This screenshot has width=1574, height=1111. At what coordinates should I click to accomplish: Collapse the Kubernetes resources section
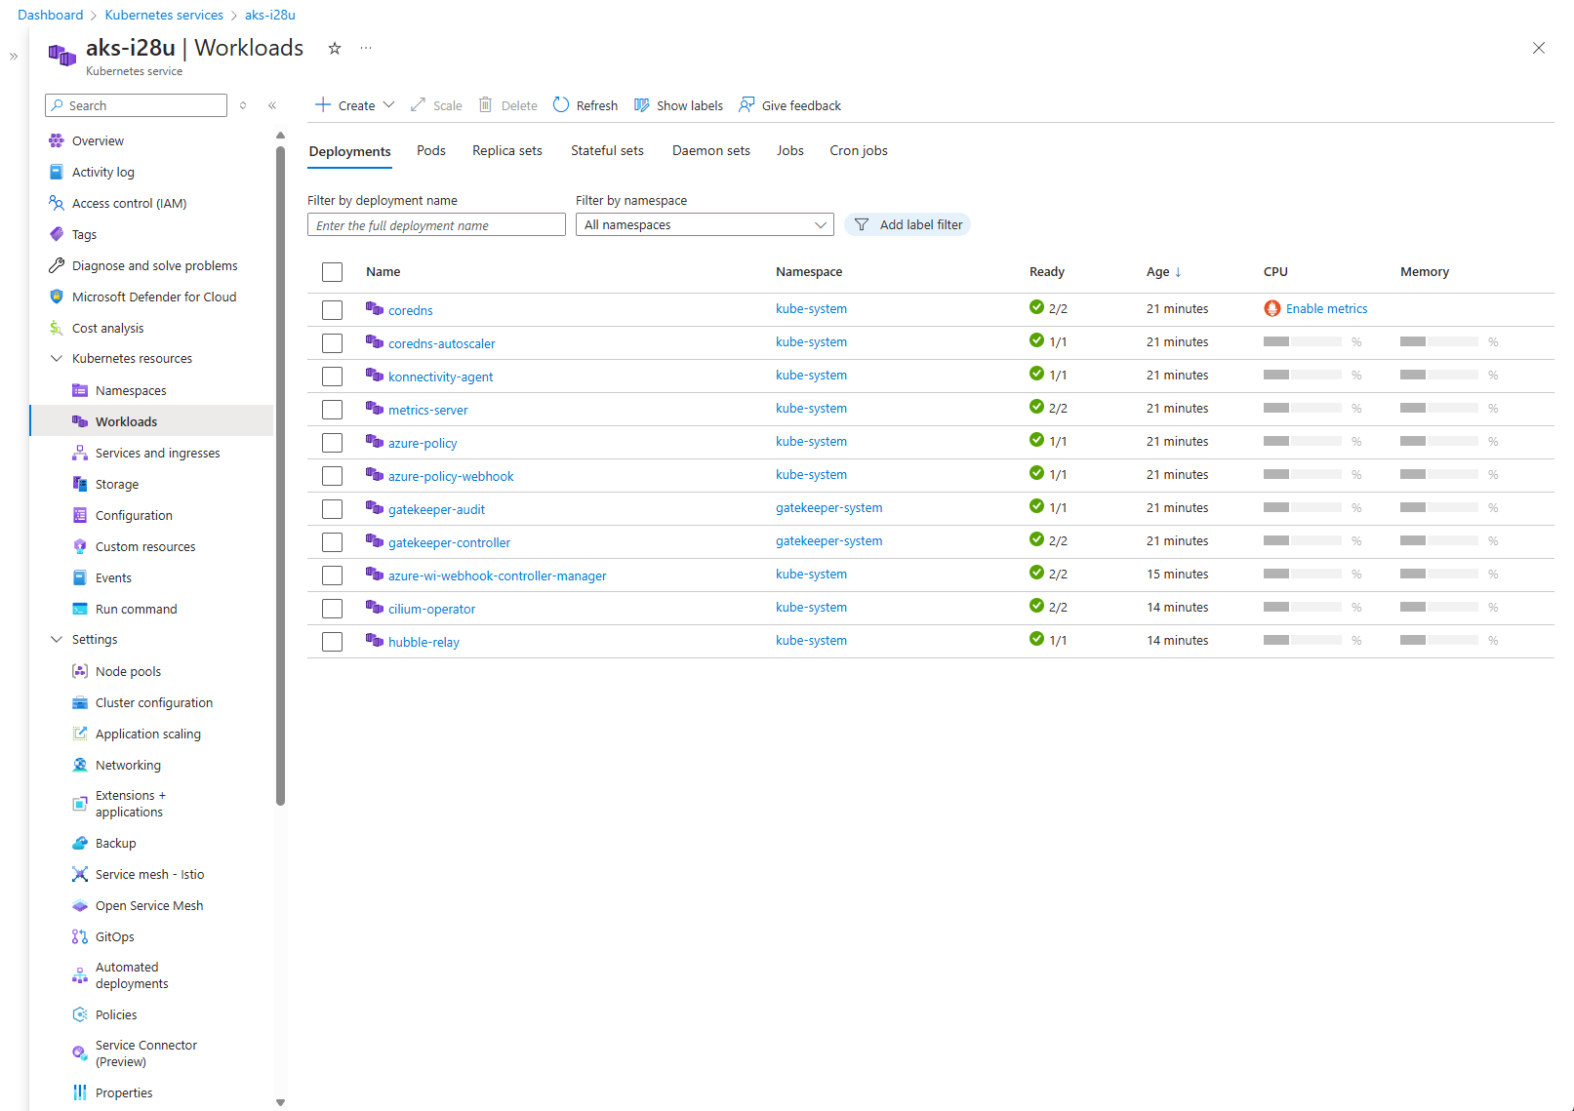point(57,359)
